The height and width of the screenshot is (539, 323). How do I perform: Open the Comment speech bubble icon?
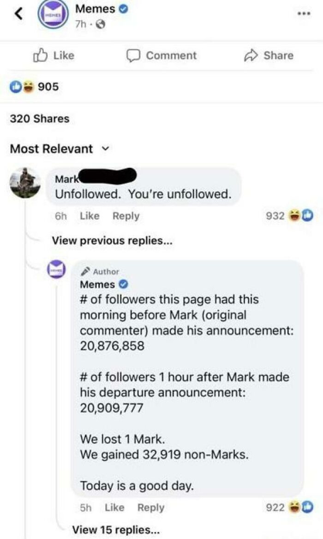click(x=134, y=55)
